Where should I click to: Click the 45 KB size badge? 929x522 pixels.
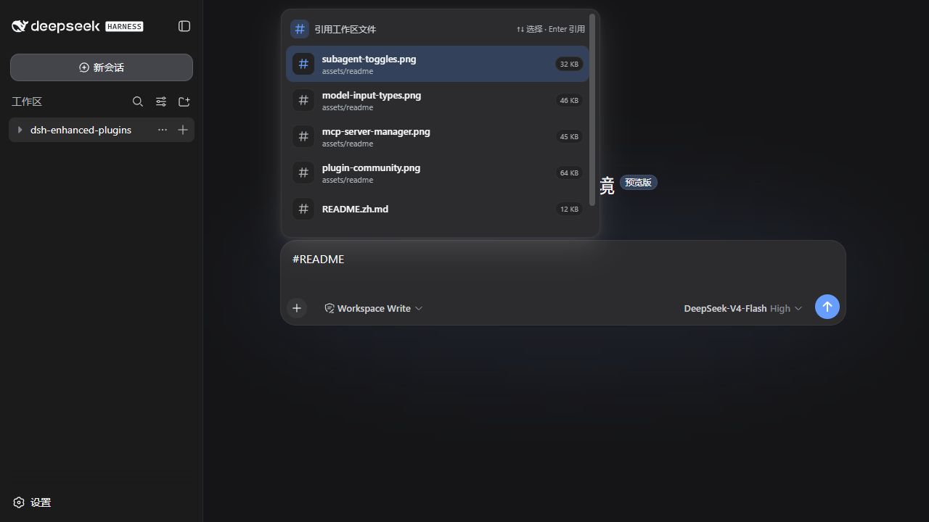[x=569, y=136]
